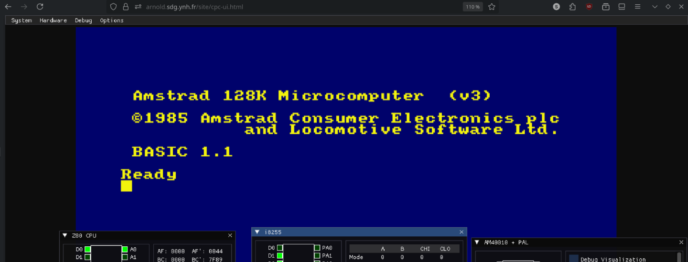Open the shield tracking protection icon
This screenshot has height=262, width=688.
113,7
